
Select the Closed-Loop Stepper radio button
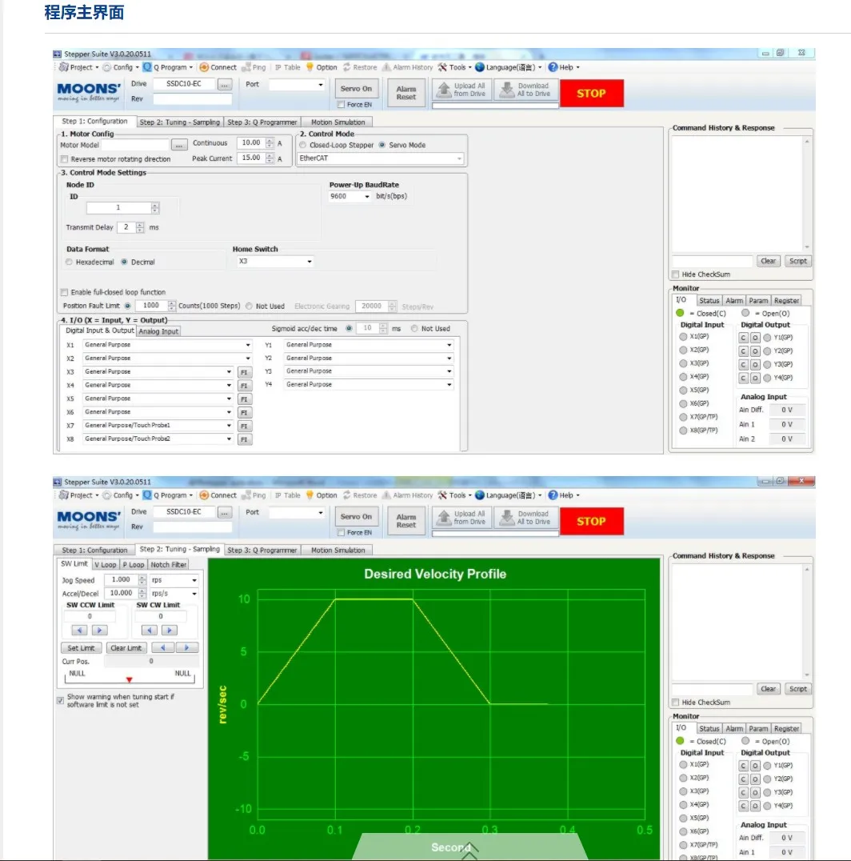point(302,146)
